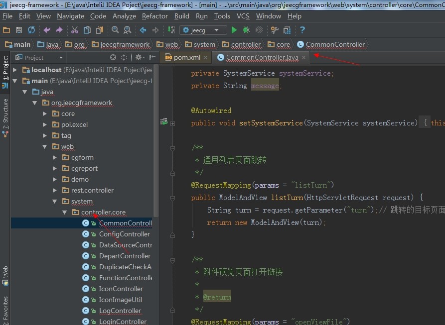Open Settings with wrench icon on toolbar
The height and width of the screenshot is (325, 445).
click(x=274, y=30)
